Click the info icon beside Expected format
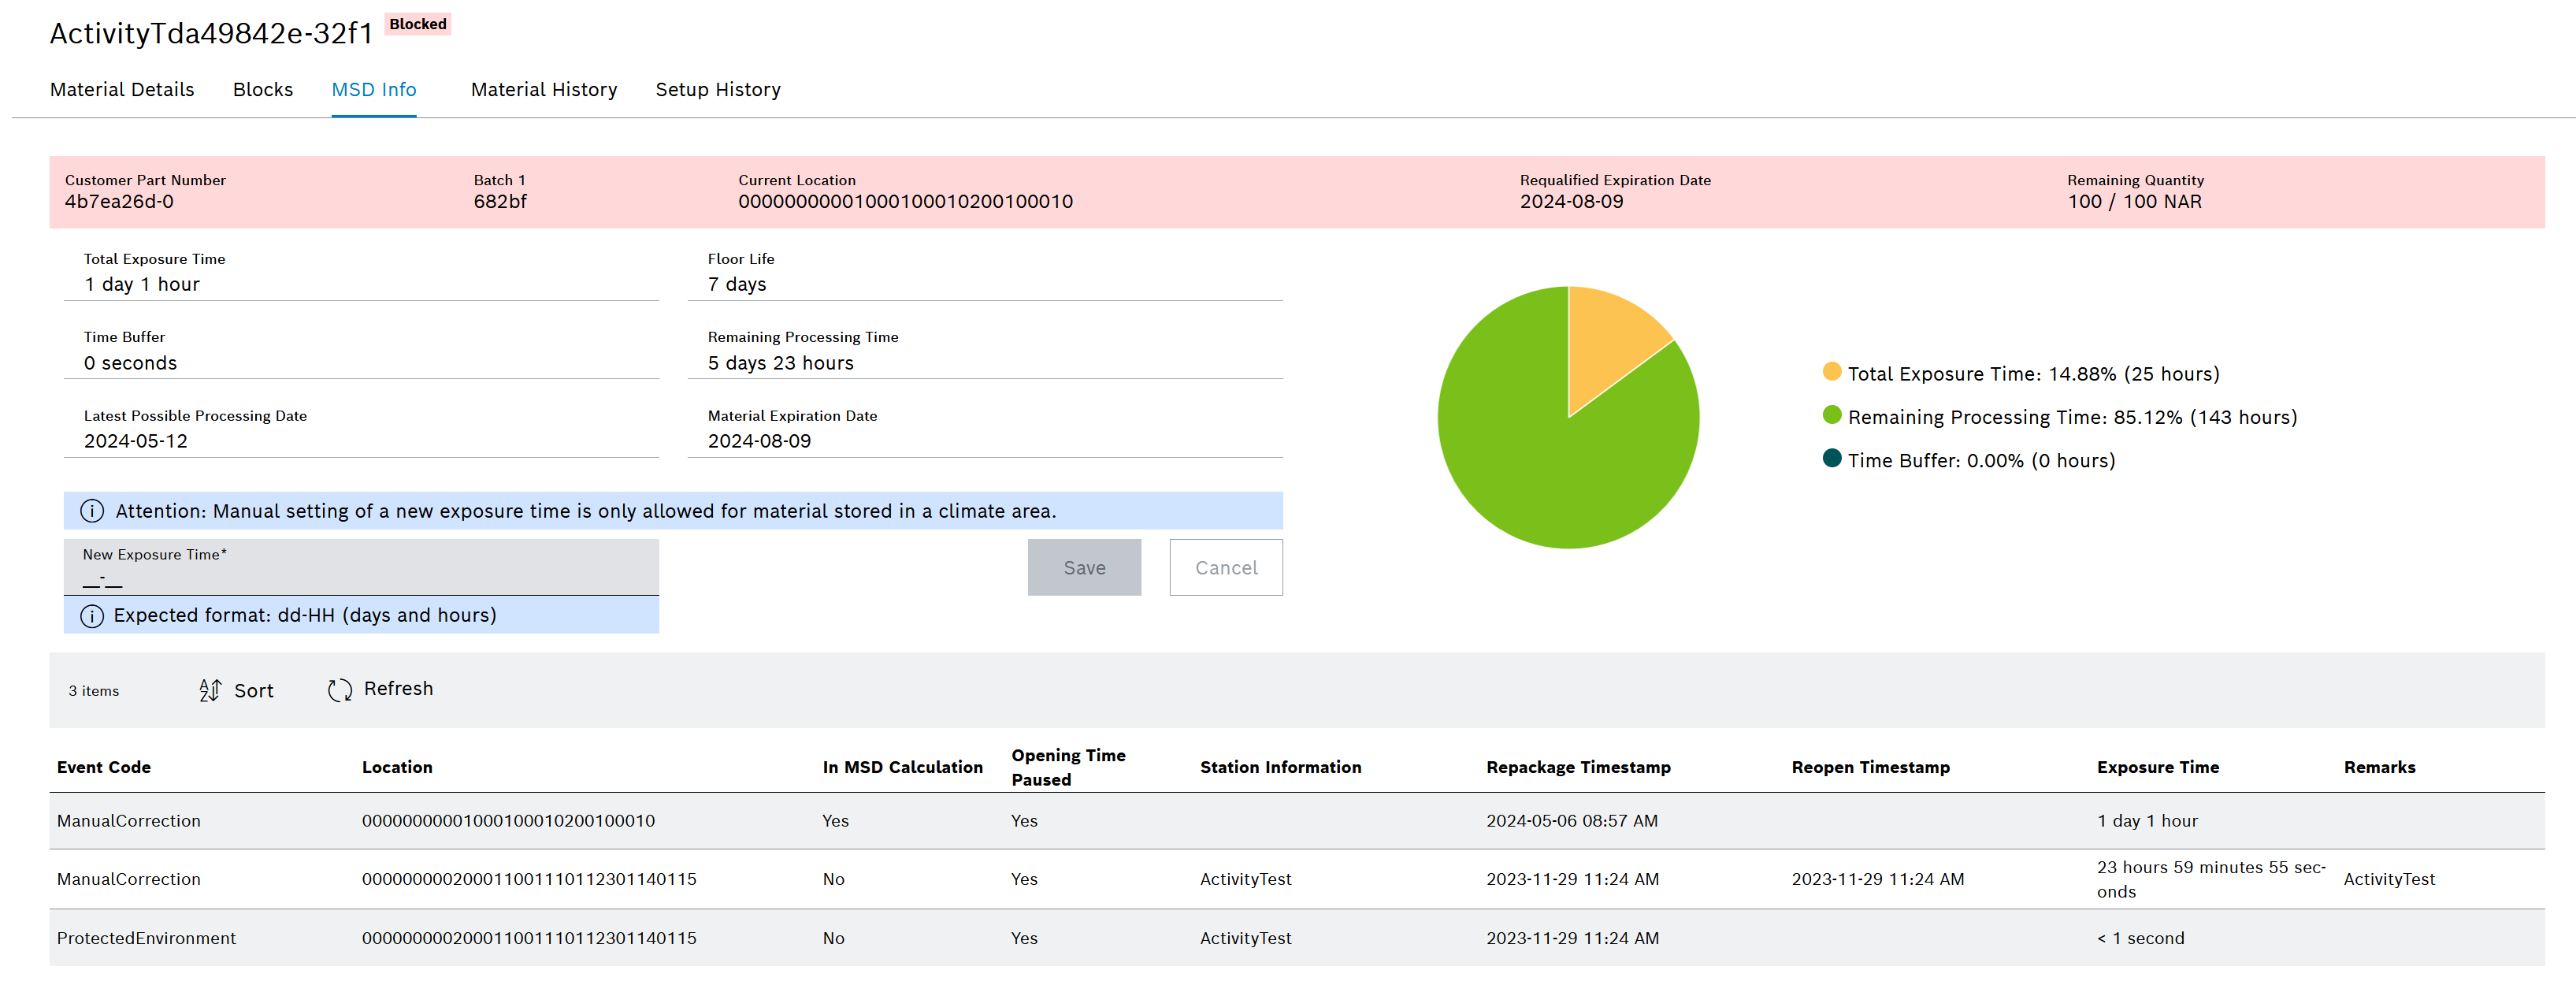Viewport: 2576px width, 985px height. pyautogui.click(x=92, y=616)
